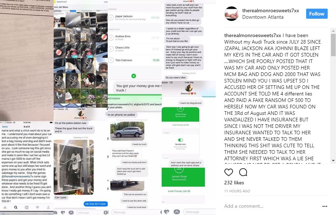The width and height of the screenshot is (336, 215).
Task: Click the Add a comment field
Action: (272, 206)
